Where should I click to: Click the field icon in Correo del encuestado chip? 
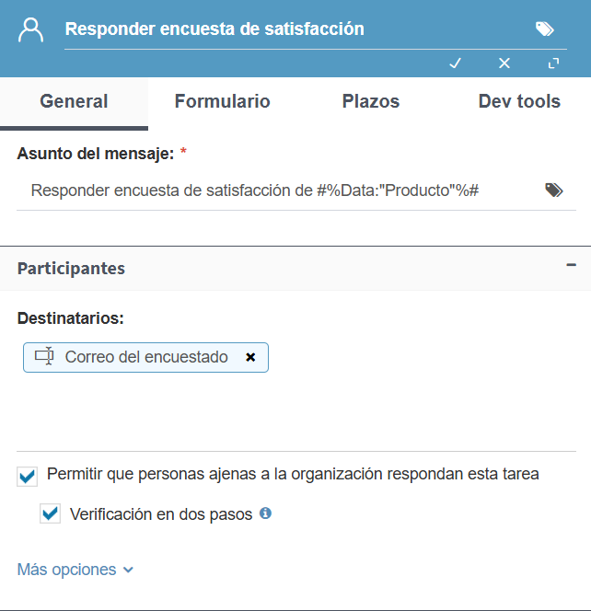[x=44, y=356]
